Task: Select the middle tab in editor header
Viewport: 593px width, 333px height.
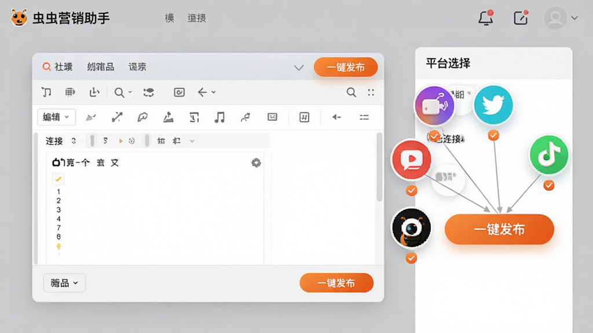Action: point(101,67)
